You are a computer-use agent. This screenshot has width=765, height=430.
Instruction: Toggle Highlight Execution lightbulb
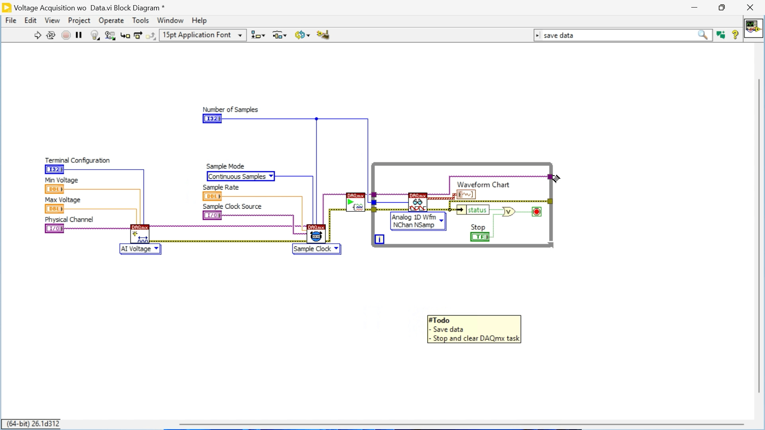[x=95, y=35]
